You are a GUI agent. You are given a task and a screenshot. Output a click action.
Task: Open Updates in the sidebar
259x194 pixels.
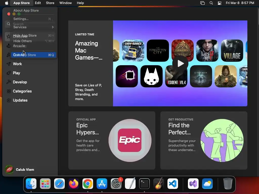tap(31, 100)
